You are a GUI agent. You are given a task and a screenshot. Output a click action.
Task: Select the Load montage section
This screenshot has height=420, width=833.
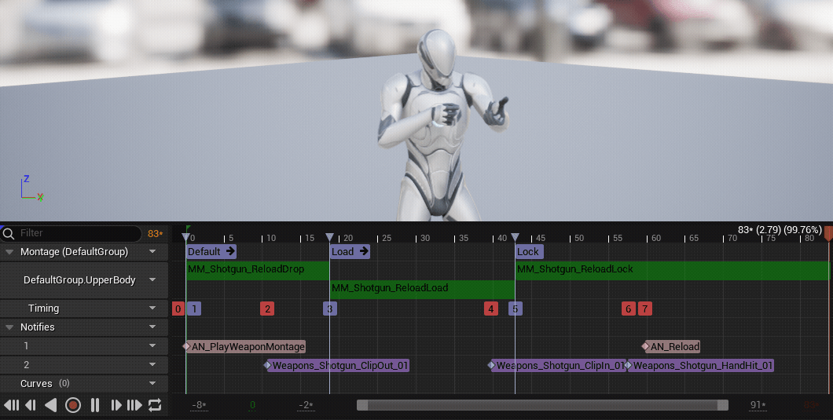tap(350, 252)
